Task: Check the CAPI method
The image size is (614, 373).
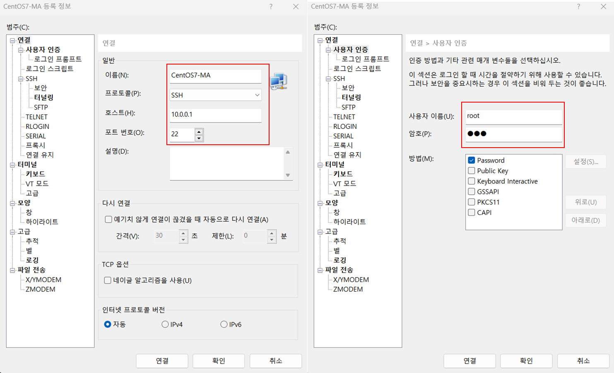Action: pyautogui.click(x=472, y=212)
